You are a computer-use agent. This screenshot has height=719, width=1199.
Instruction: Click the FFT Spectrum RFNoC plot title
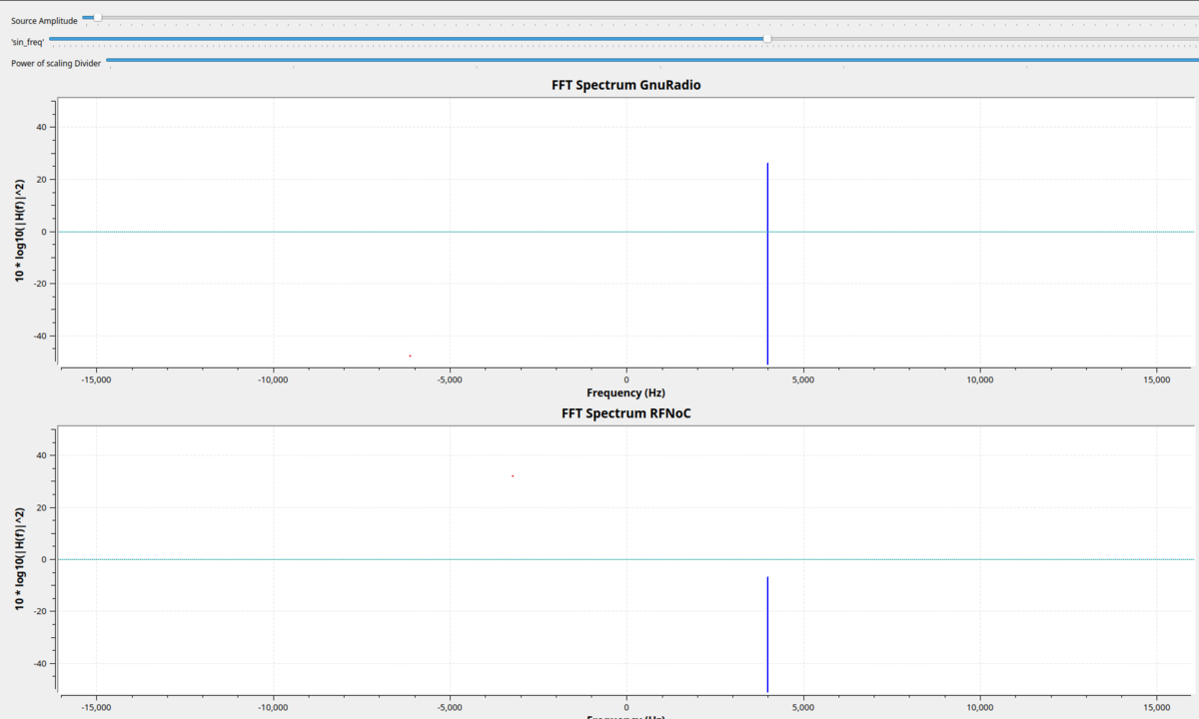point(625,412)
